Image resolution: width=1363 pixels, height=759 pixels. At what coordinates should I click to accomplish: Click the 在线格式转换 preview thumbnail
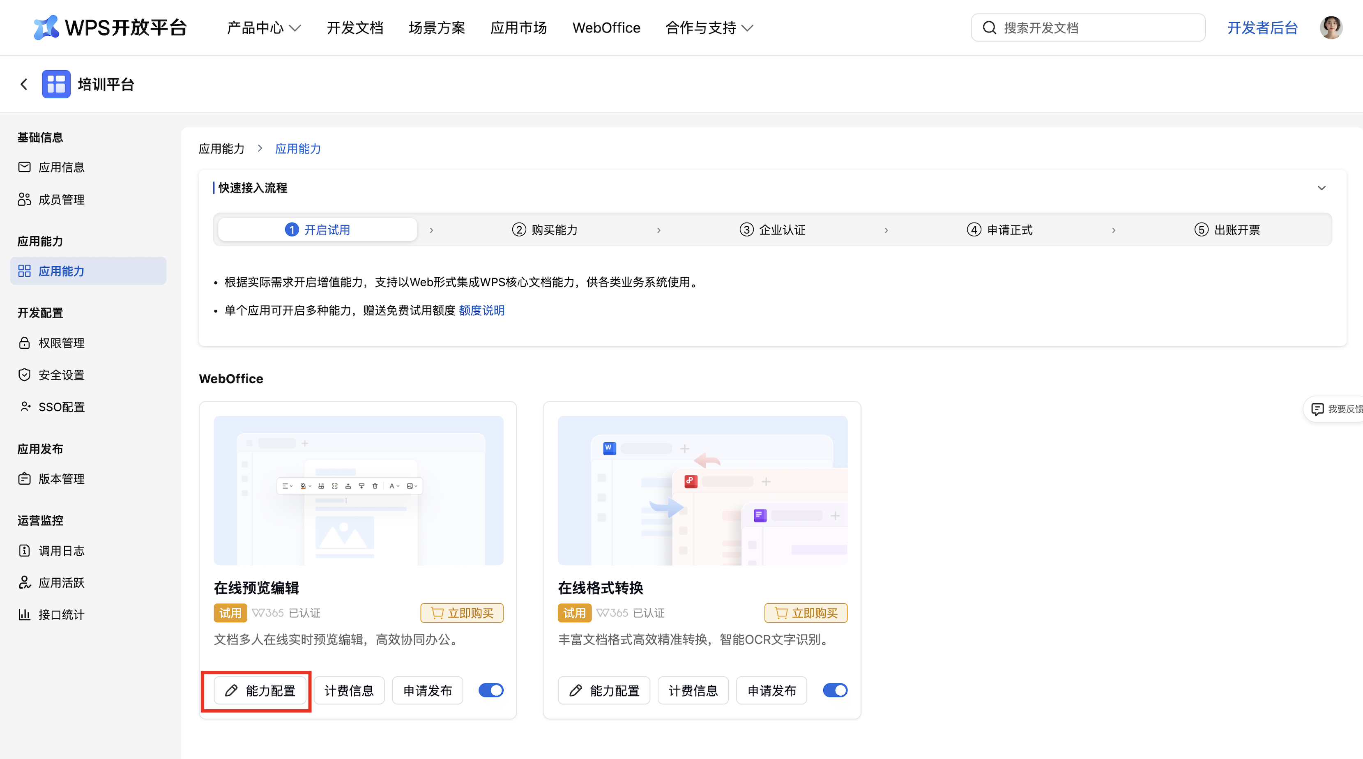coord(703,490)
